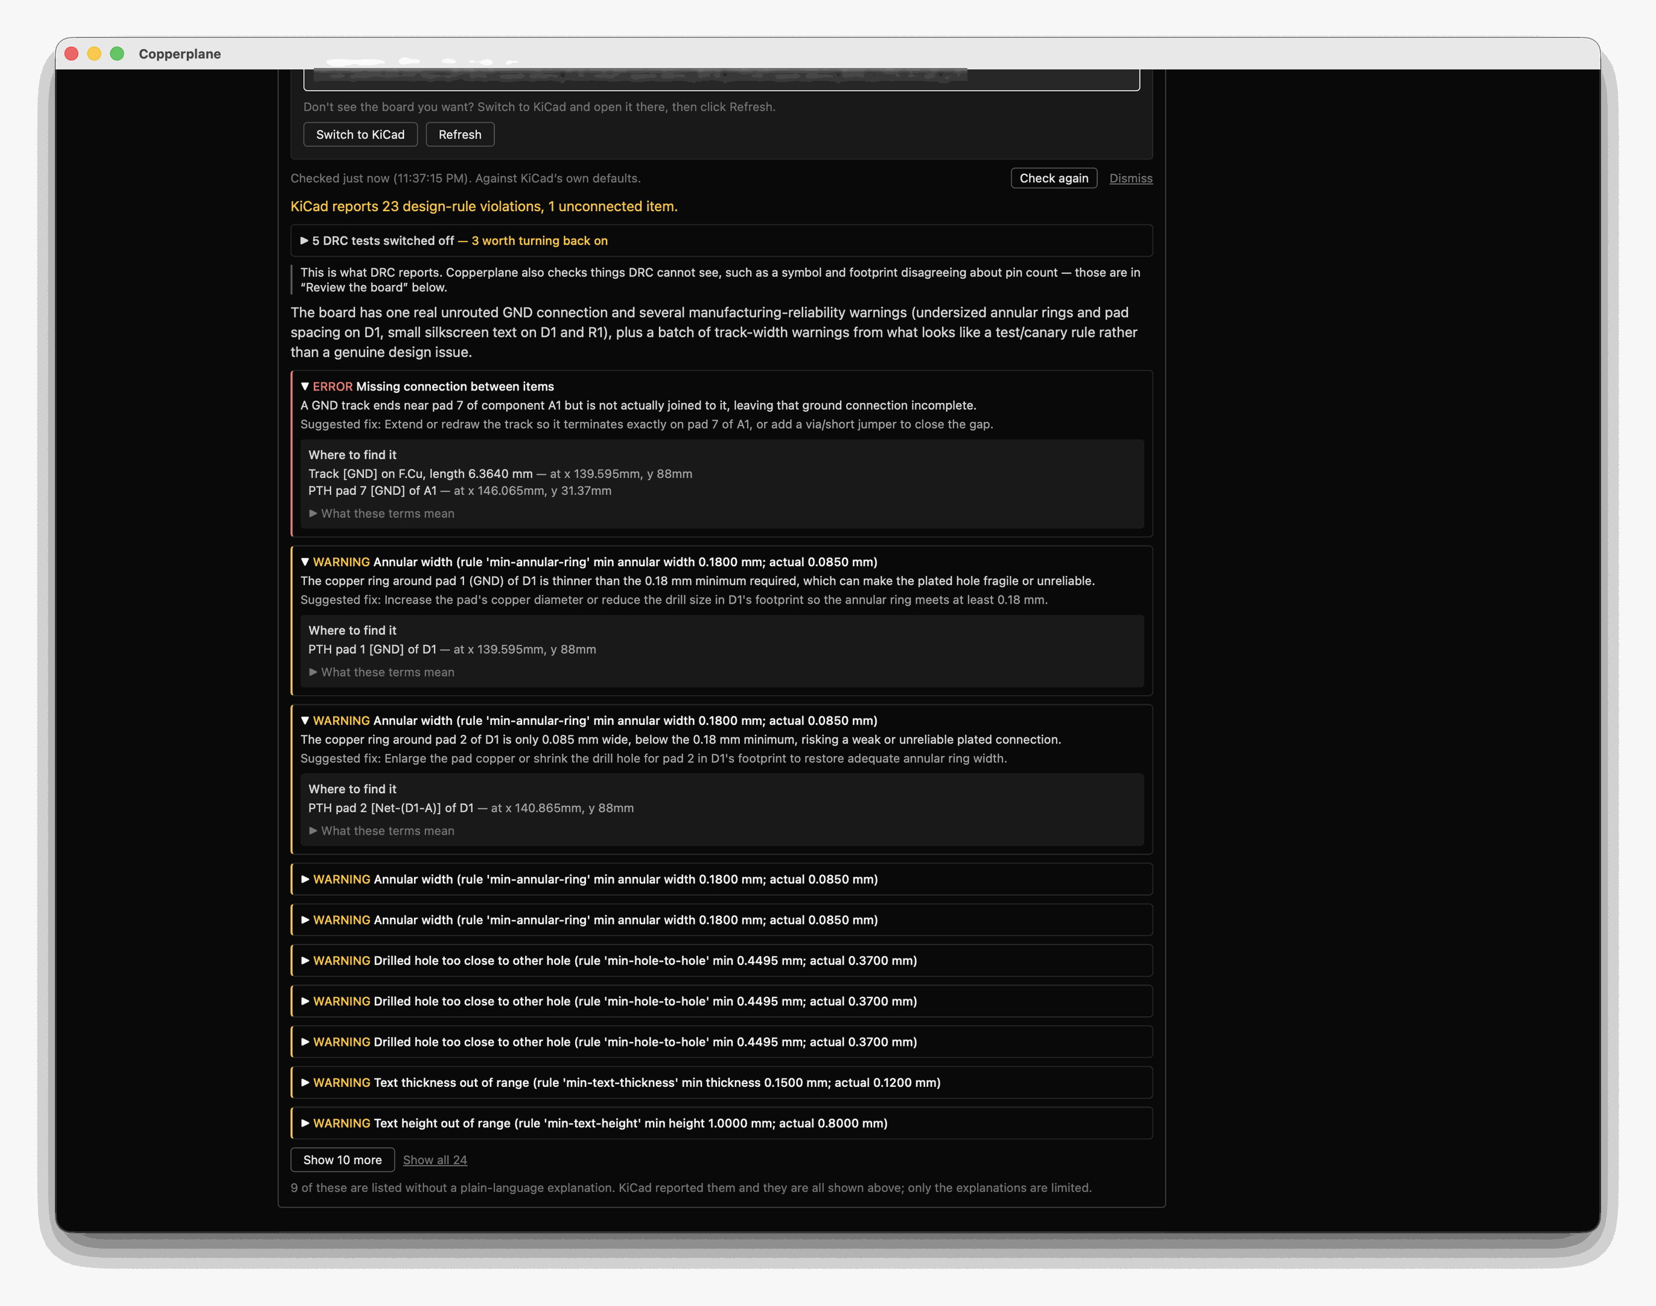This screenshot has height=1306, width=1656.
Task: Click the '3 worth turning back on' text
Action: point(540,241)
